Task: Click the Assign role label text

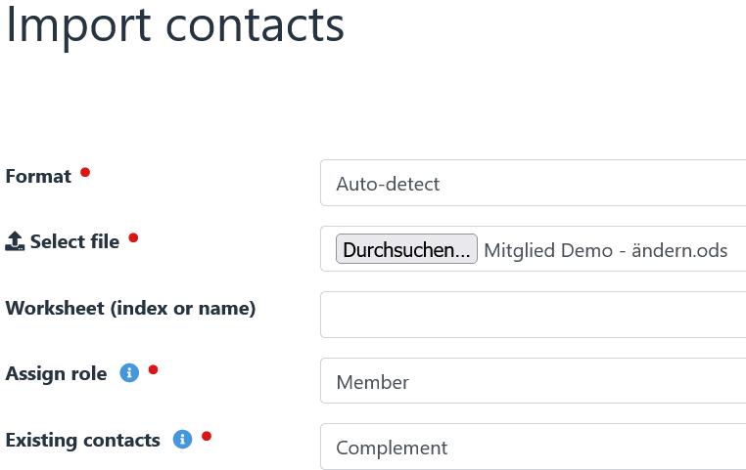Action: tap(57, 373)
